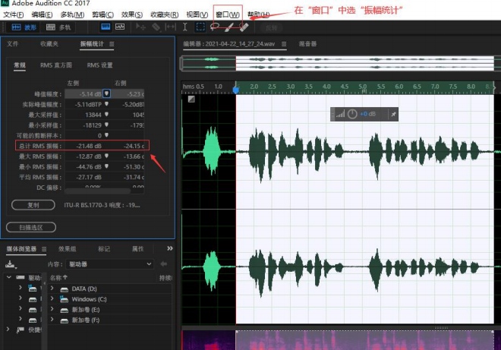This screenshot has height=350, width=501.
Task: Select the Spot Healing Brush tool
Action: click(244, 27)
